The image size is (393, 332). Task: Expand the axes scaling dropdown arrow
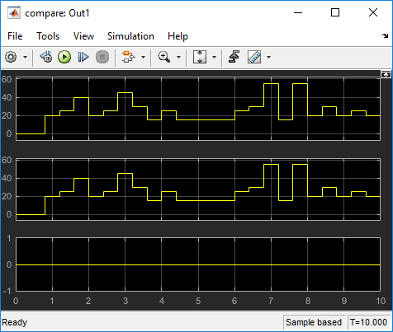pyautogui.click(x=214, y=57)
